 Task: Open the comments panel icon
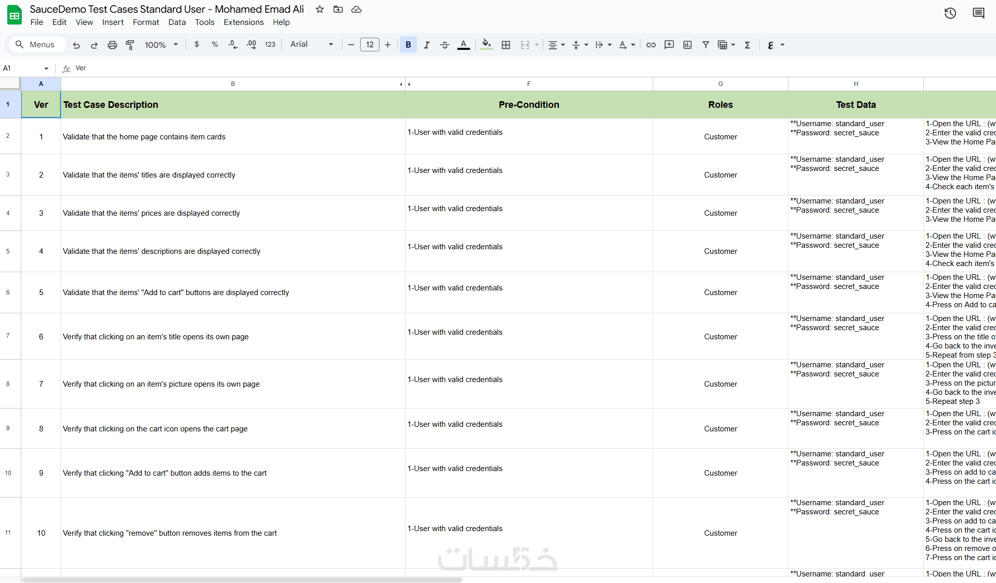coord(978,13)
